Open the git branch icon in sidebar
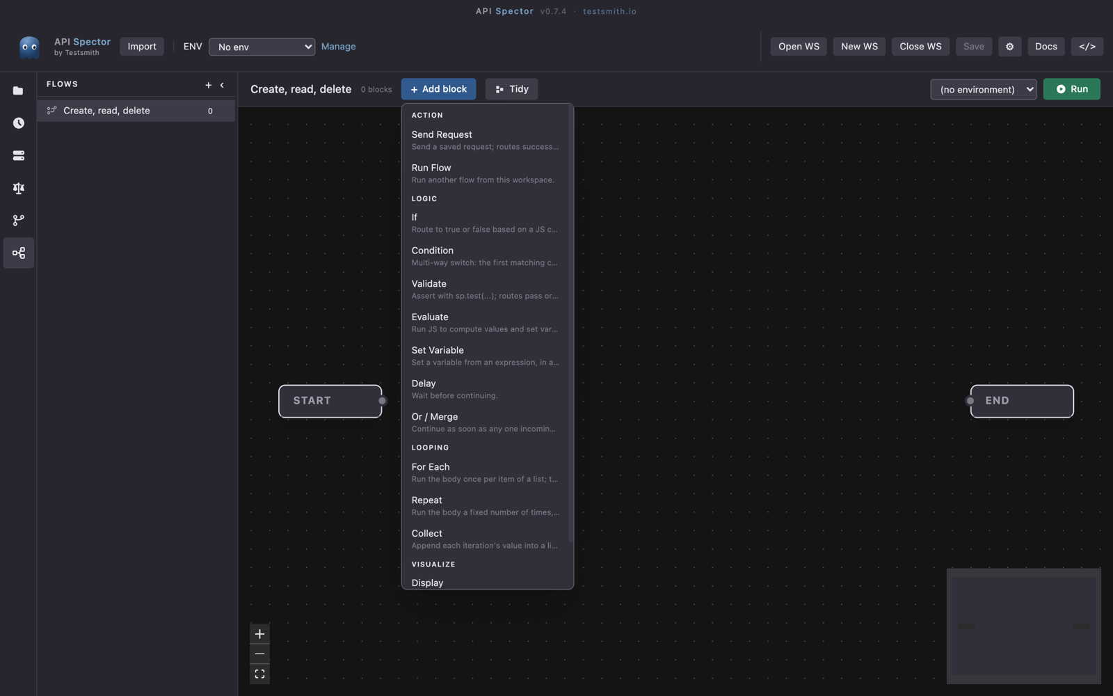Viewport: 1113px width, 696px height. [x=18, y=220]
